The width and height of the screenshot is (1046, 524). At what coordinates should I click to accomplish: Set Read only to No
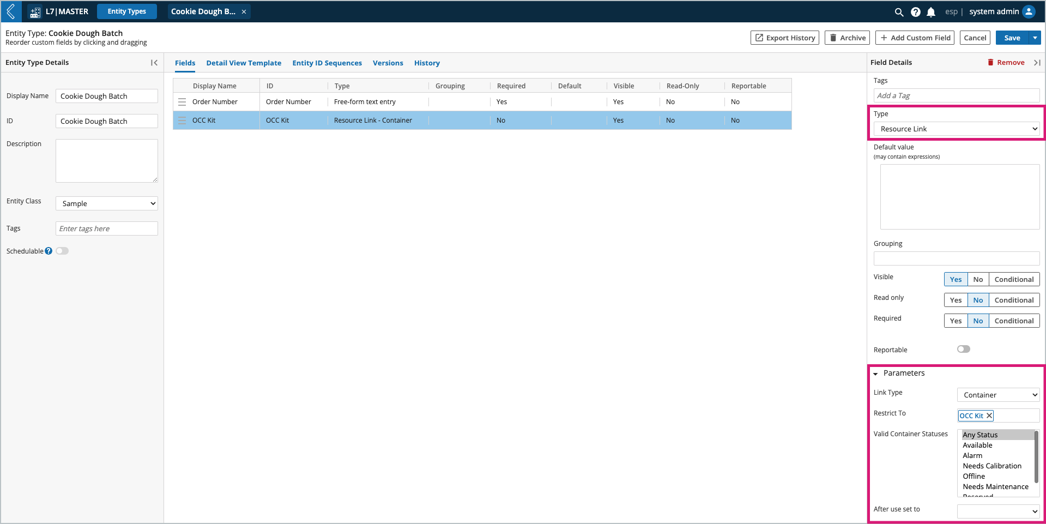[978, 300]
